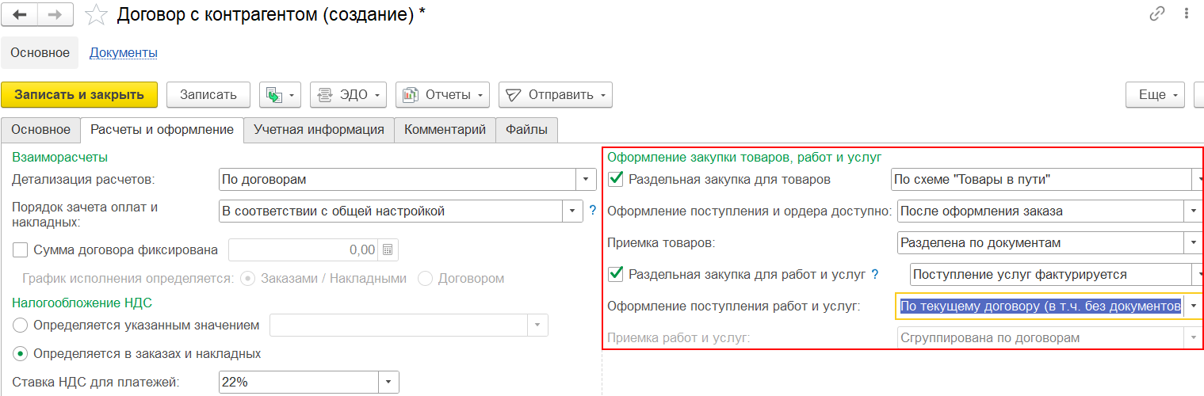Click the help question mark near payment offset order
The height and width of the screenshot is (396, 1204).
[x=592, y=211]
